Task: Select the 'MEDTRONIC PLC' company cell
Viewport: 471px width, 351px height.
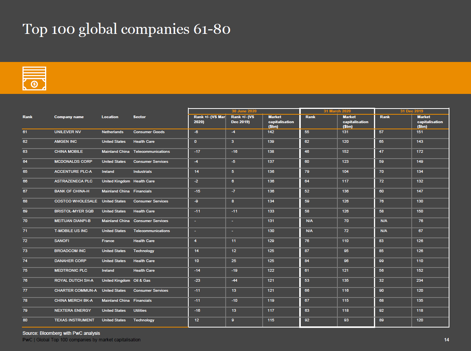Action: tap(71, 271)
